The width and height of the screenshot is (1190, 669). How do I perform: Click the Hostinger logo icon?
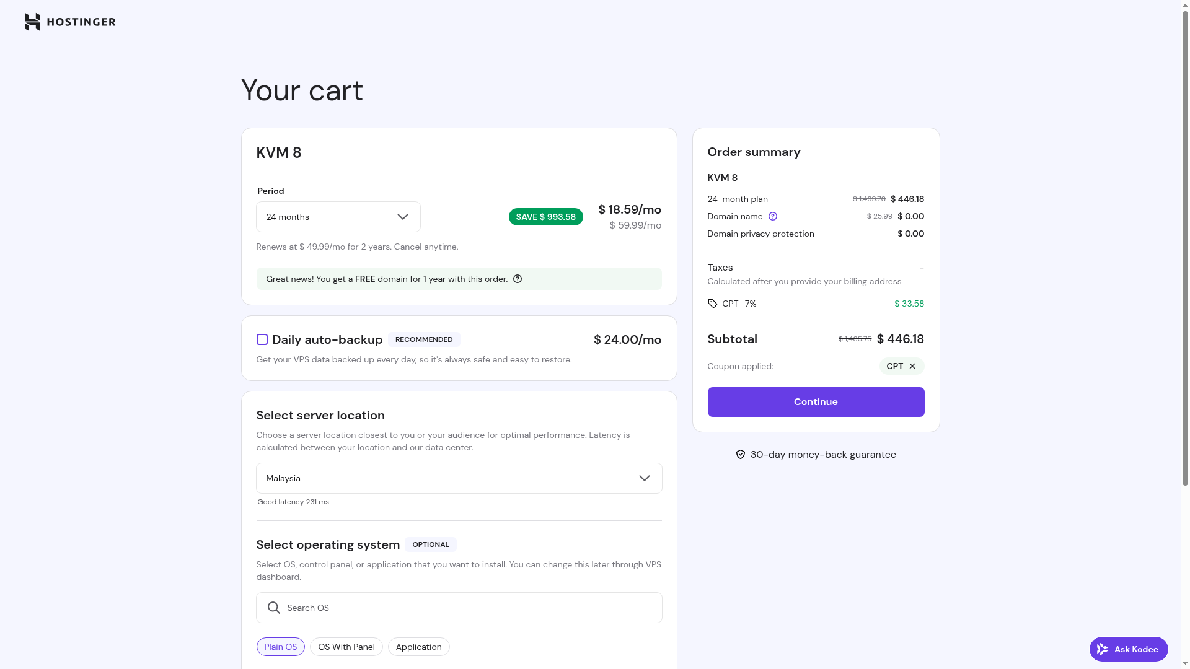pos(32,22)
